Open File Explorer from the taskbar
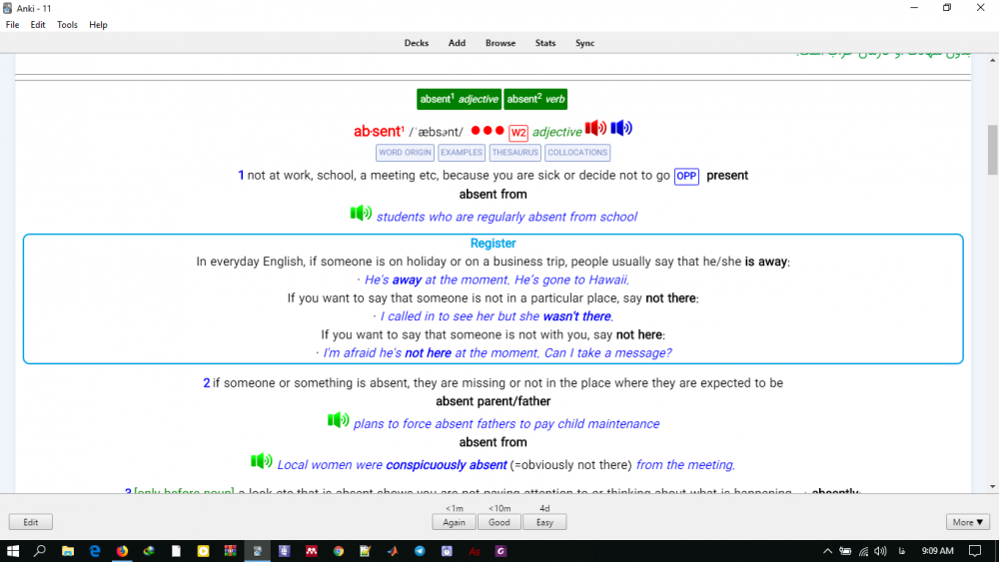The width and height of the screenshot is (999, 562). click(68, 551)
